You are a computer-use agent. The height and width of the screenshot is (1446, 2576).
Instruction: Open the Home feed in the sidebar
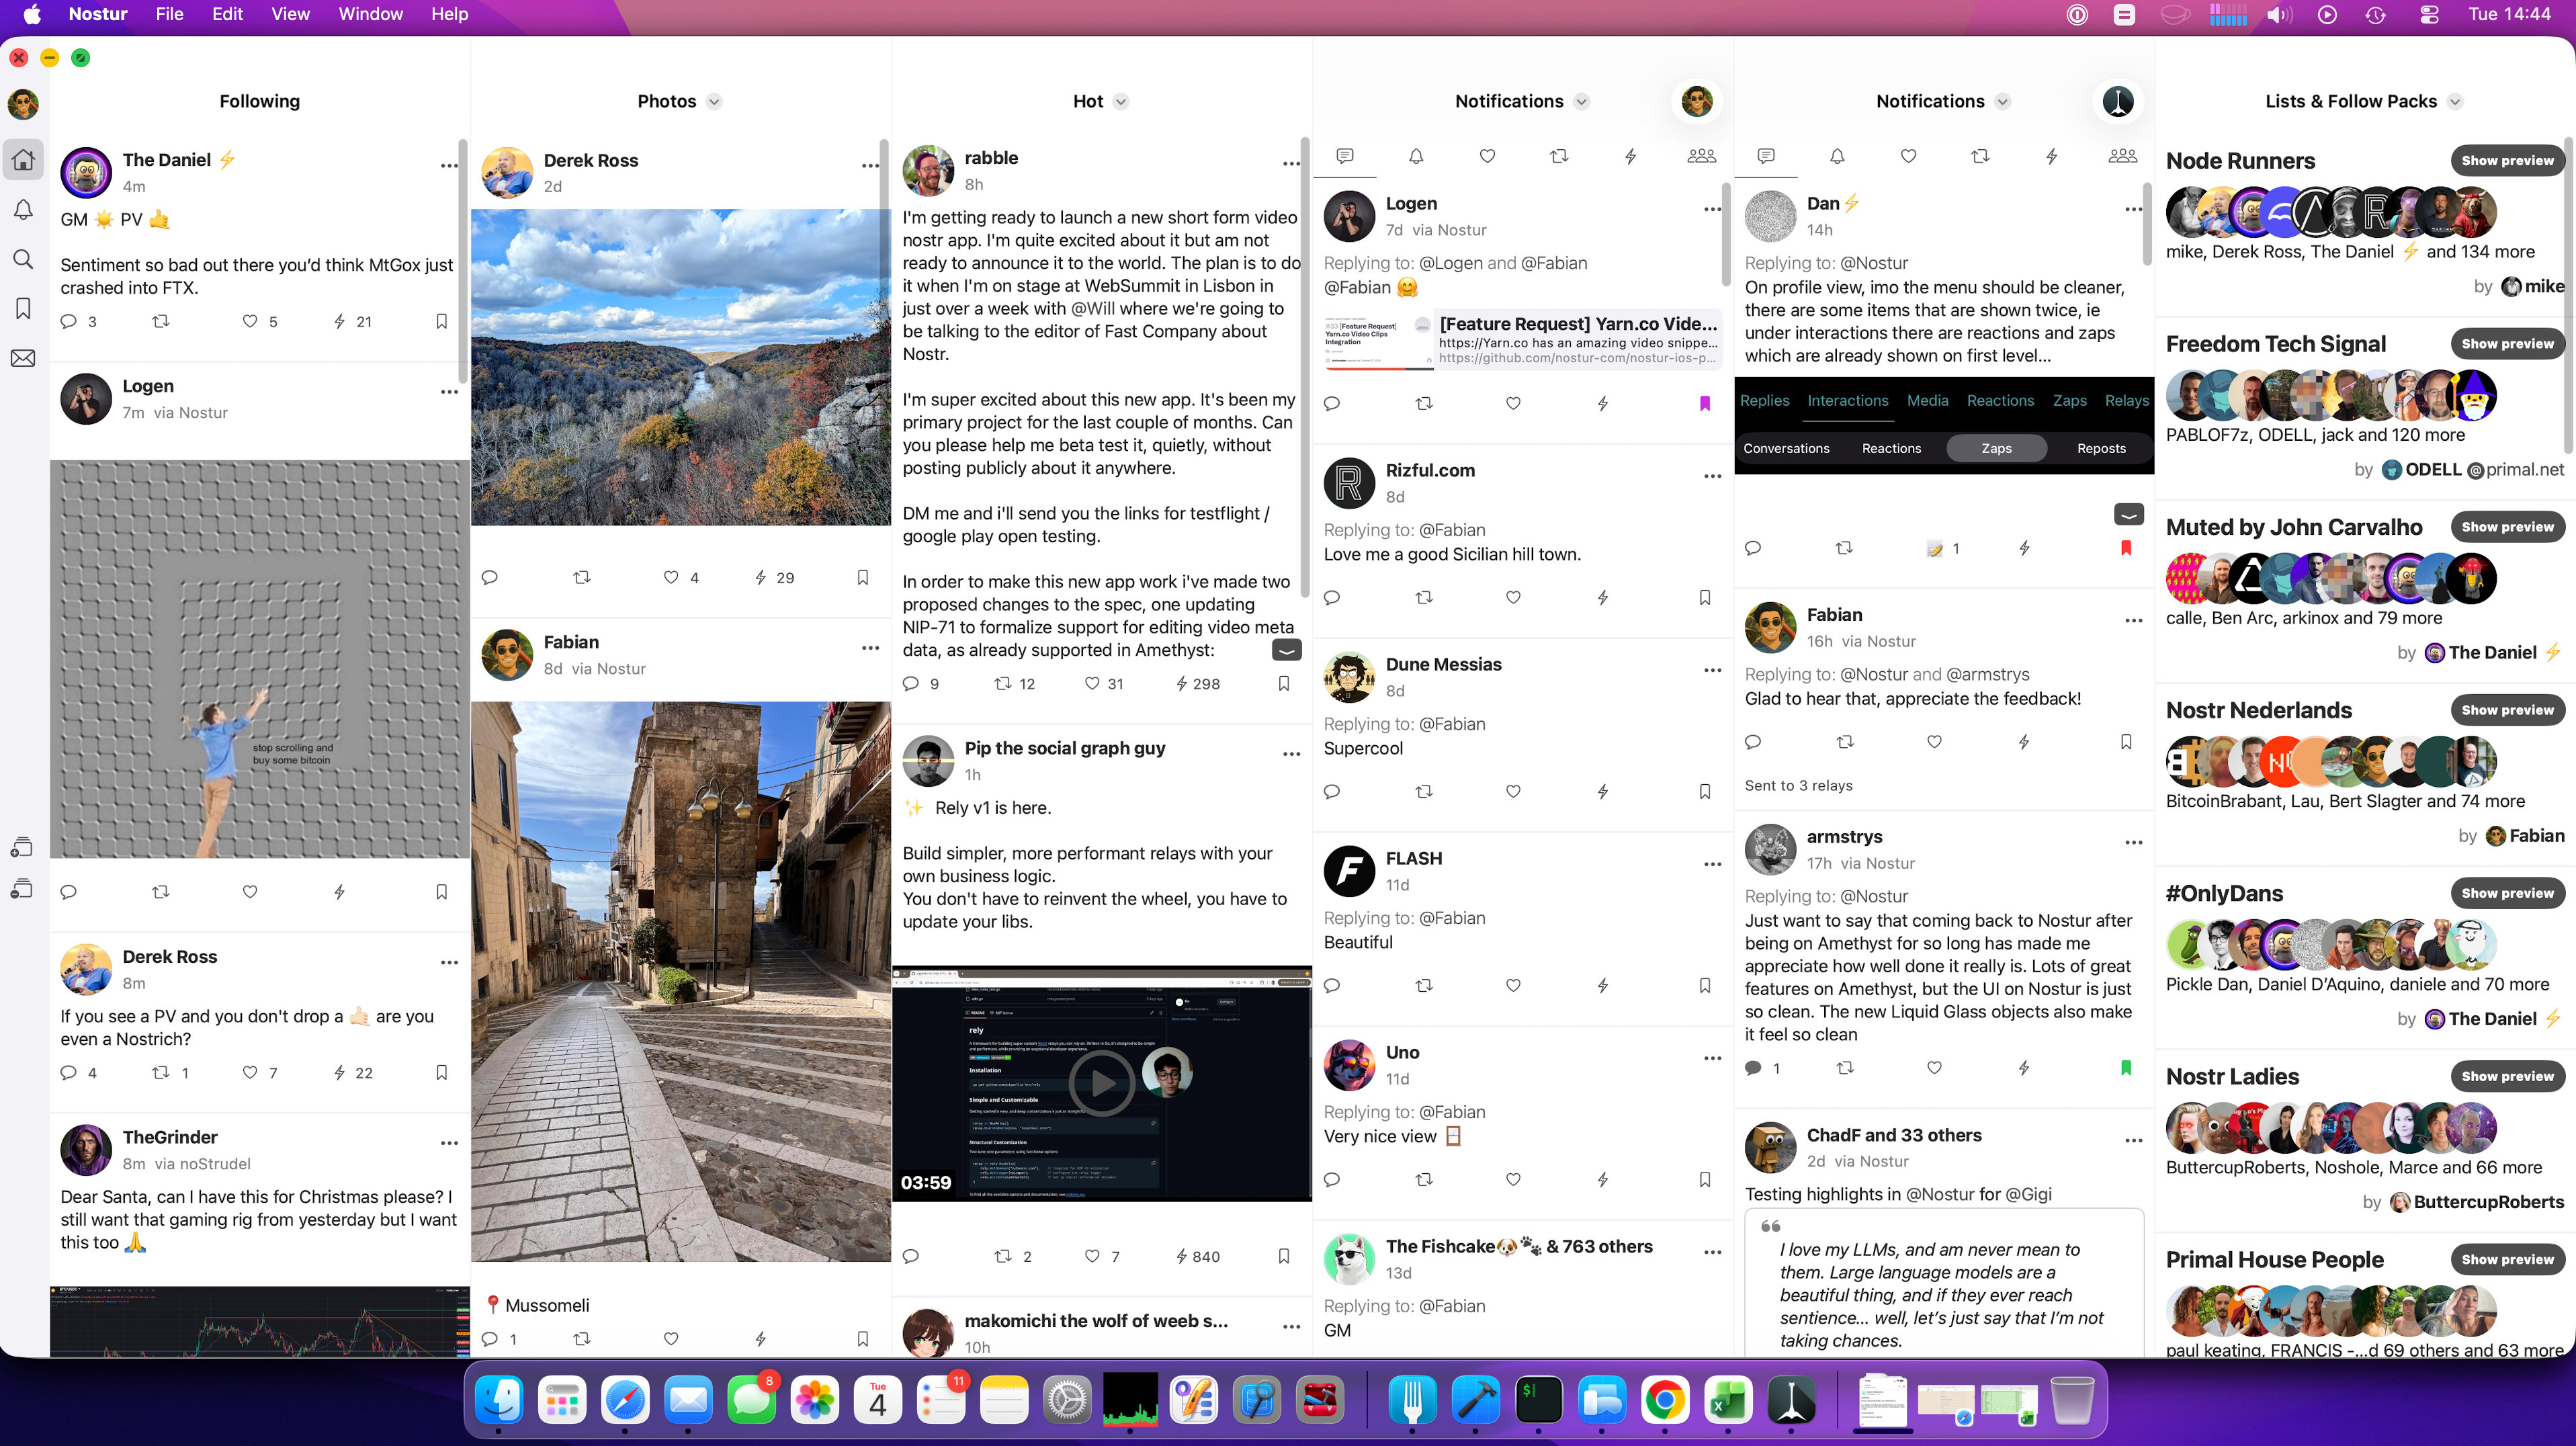23,160
